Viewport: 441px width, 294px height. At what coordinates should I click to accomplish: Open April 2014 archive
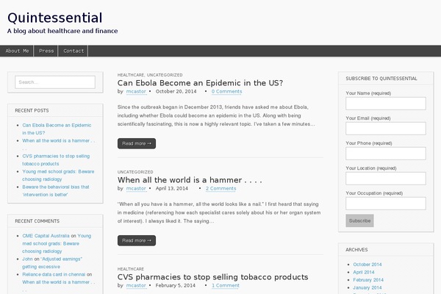coord(364,272)
